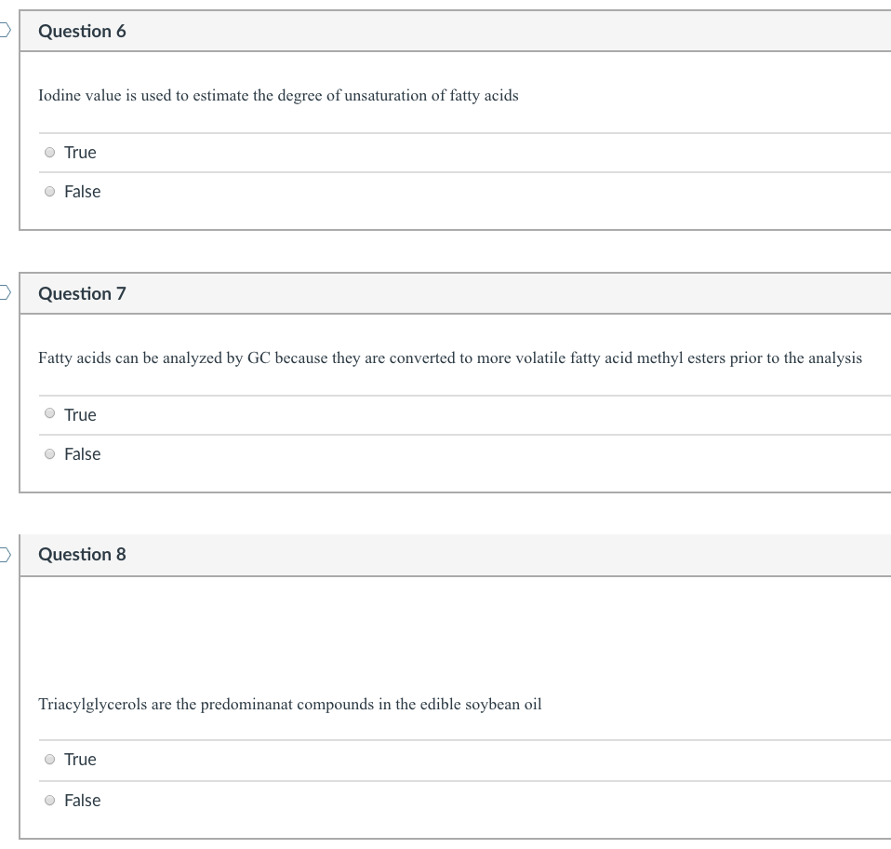This screenshot has height=849, width=891.
Task: Click the triacylglycerols soybean oil statement
Action: (x=289, y=705)
